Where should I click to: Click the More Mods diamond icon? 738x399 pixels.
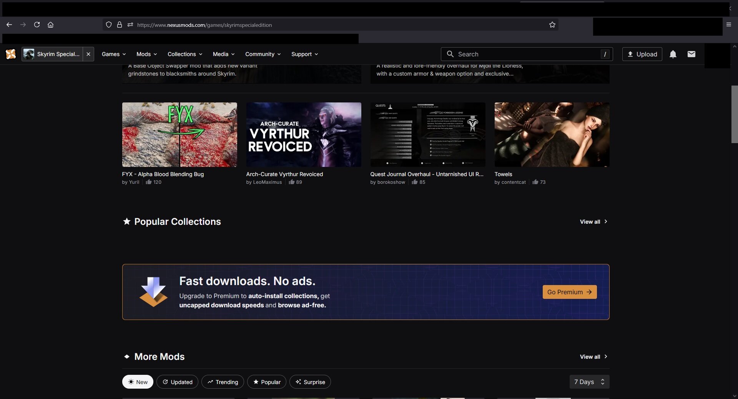[126, 356]
